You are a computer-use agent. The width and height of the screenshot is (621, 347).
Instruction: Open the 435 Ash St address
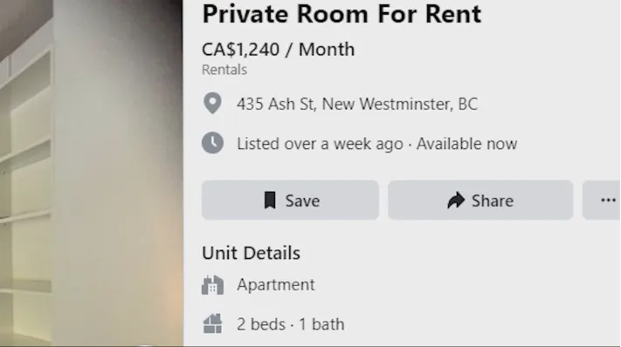click(x=357, y=105)
